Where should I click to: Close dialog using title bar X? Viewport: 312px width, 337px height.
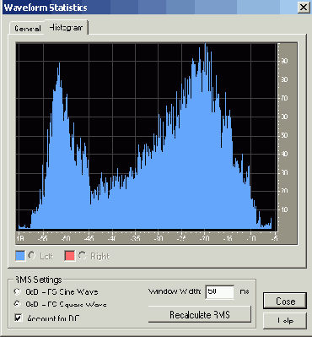304,7
